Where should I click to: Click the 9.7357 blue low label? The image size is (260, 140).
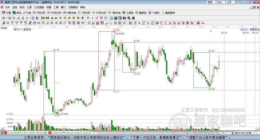(64, 114)
